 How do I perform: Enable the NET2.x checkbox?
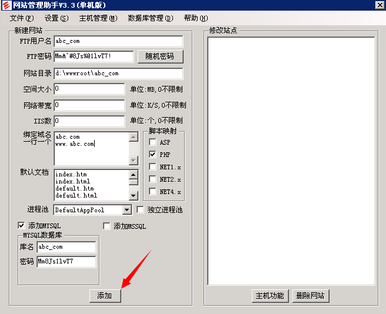pyautogui.click(x=152, y=179)
